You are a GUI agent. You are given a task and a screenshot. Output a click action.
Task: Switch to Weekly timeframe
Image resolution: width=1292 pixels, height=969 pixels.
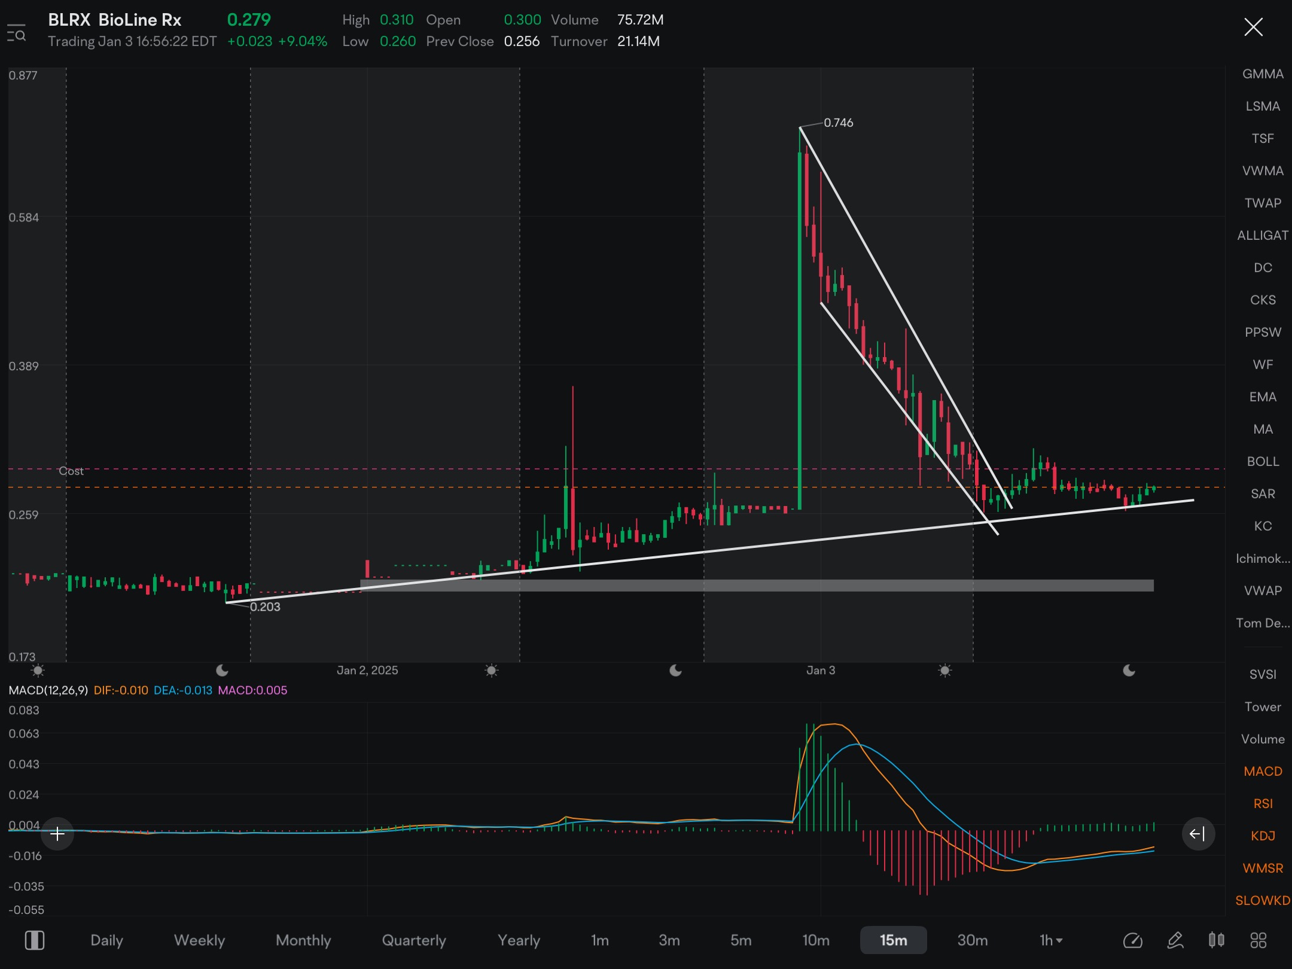[199, 940]
